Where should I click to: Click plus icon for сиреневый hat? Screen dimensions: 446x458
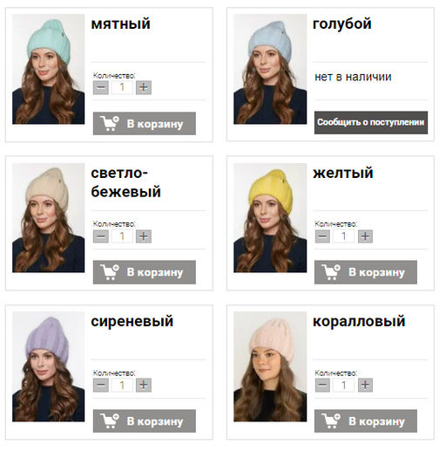click(144, 385)
